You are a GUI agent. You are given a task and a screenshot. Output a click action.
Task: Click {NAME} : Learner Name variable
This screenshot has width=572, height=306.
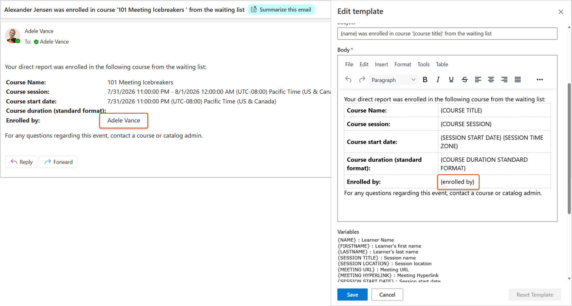coord(366,240)
